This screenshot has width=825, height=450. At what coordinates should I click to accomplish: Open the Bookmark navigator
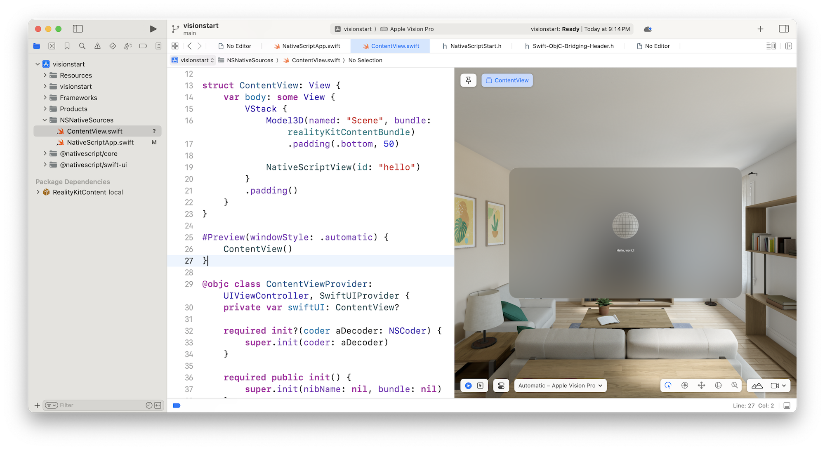tap(67, 46)
